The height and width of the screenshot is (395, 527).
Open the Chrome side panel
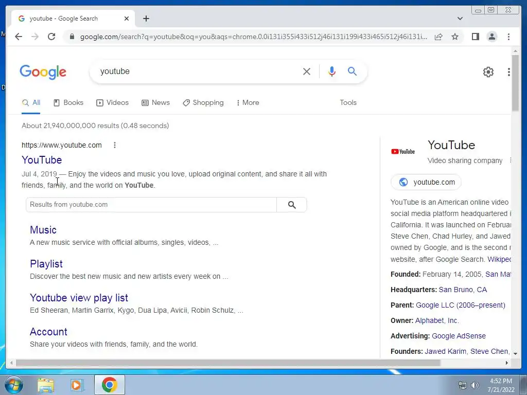pyautogui.click(x=475, y=37)
